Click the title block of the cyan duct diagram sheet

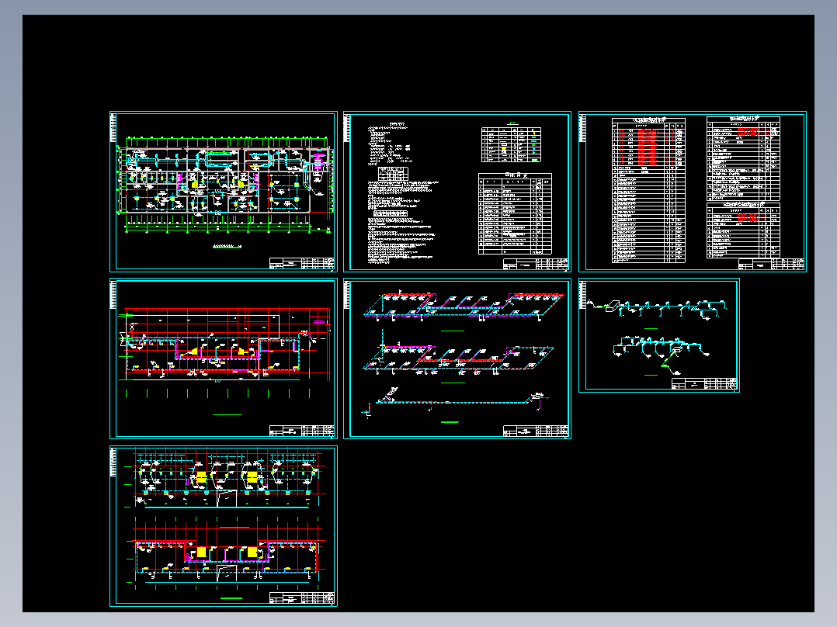(x=704, y=383)
